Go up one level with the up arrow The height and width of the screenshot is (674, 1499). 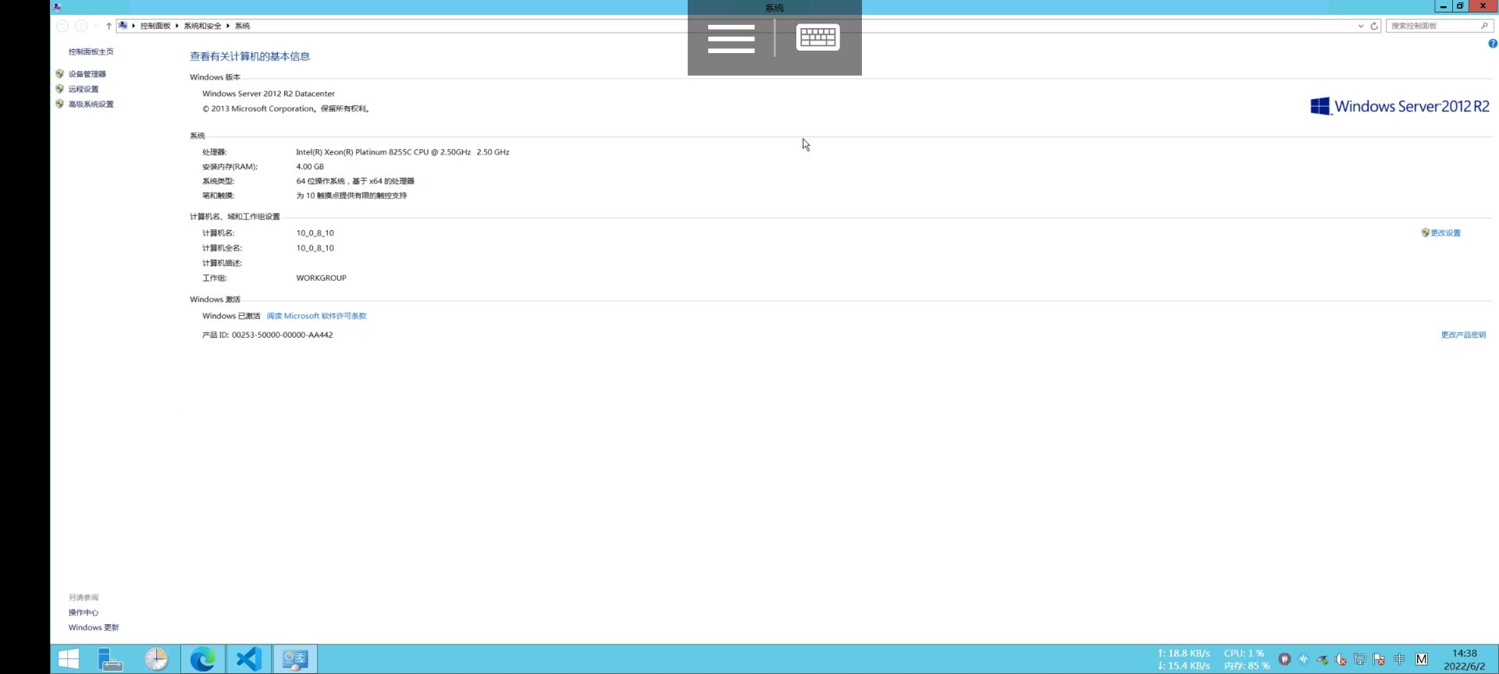pyautogui.click(x=109, y=26)
